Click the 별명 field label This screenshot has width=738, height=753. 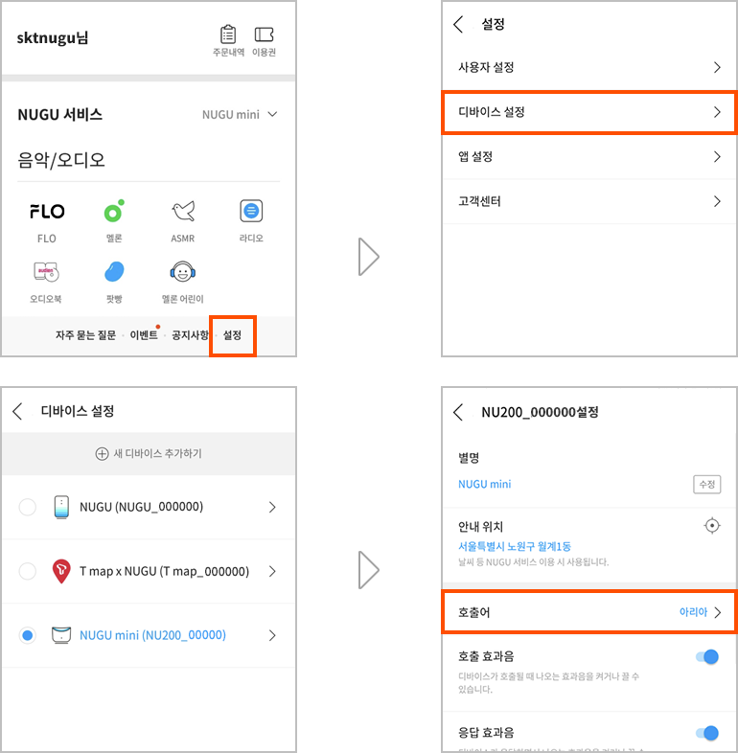tap(469, 458)
